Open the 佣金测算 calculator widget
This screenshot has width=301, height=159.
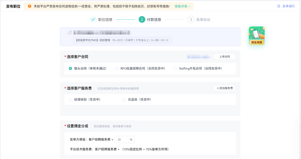(x=256, y=36)
